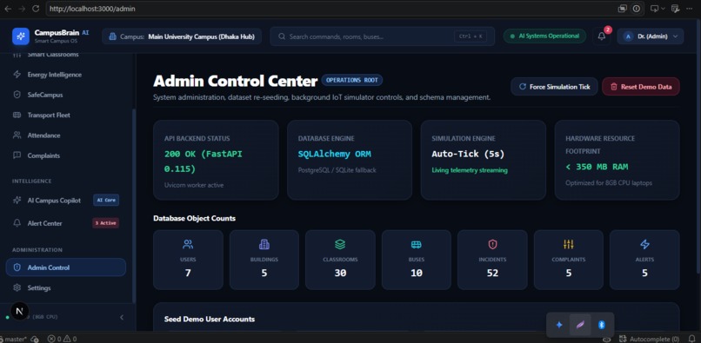701x343 pixels.
Task: Open the browser three-dot more menu
Action: [691, 9]
